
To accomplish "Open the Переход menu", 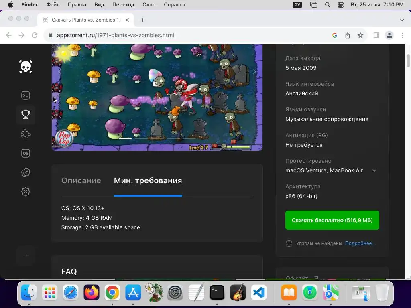I will pyautogui.click(x=123, y=5).
